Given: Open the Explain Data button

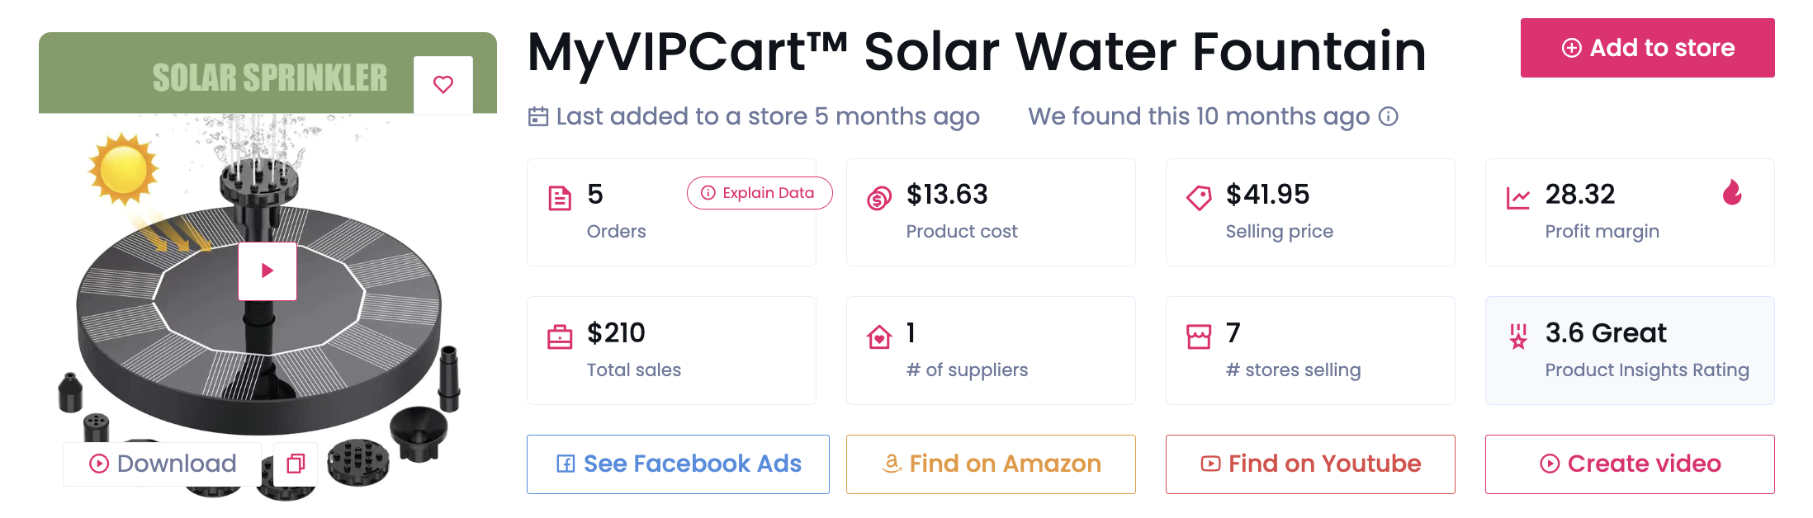Looking at the screenshot, I should (759, 193).
